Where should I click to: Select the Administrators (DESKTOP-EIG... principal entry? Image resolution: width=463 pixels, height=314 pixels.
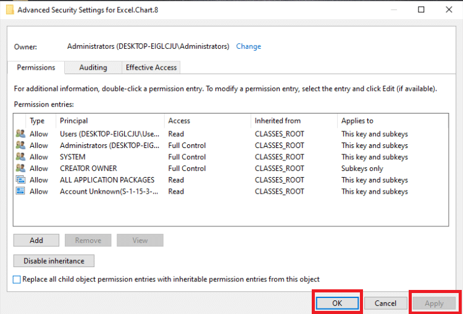click(110, 145)
